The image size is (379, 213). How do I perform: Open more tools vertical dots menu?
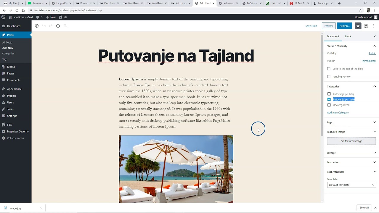(x=374, y=26)
